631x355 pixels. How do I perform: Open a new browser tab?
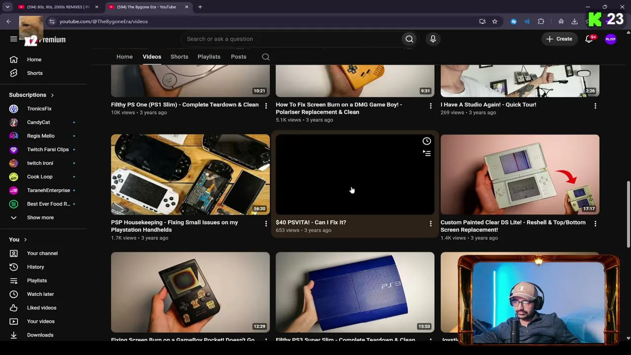coord(200,7)
